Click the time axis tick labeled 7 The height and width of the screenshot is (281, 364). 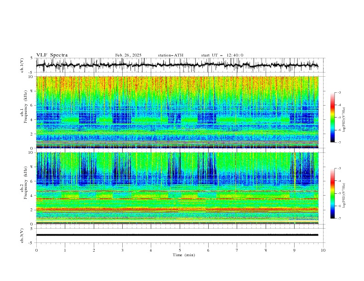pos(237,250)
